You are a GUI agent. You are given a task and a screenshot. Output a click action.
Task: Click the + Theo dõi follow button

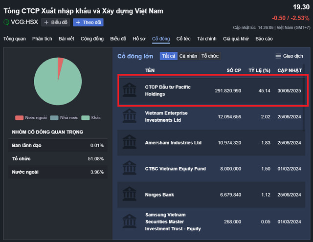[x=88, y=22]
